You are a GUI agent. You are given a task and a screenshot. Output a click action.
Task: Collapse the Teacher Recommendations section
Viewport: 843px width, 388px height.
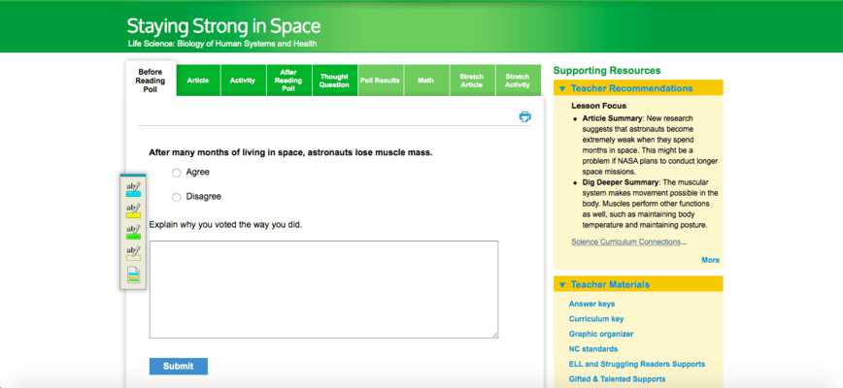562,88
